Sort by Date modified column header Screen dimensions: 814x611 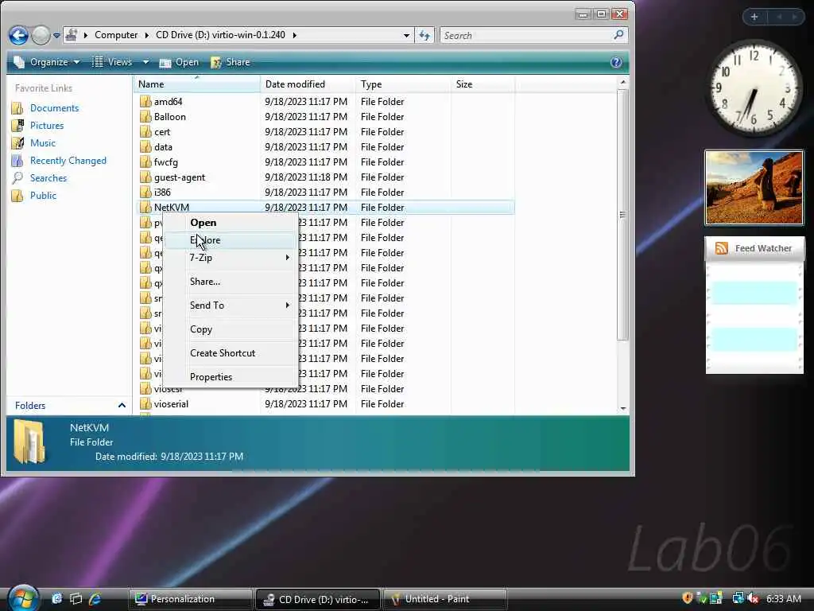click(x=308, y=84)
